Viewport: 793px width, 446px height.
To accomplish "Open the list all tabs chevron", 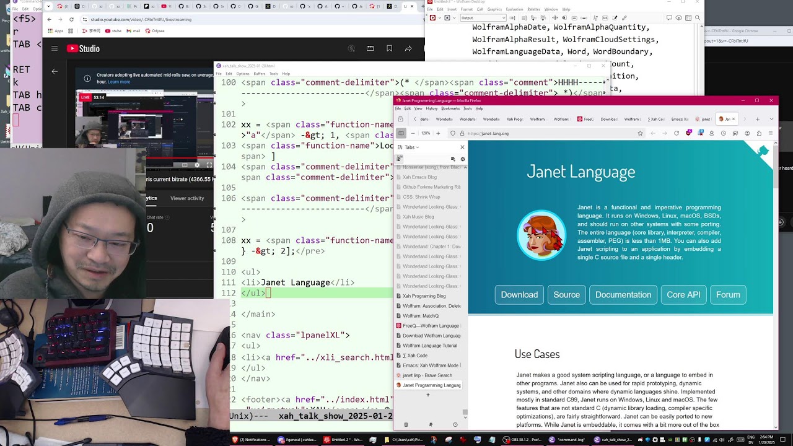I will point(771,119).
